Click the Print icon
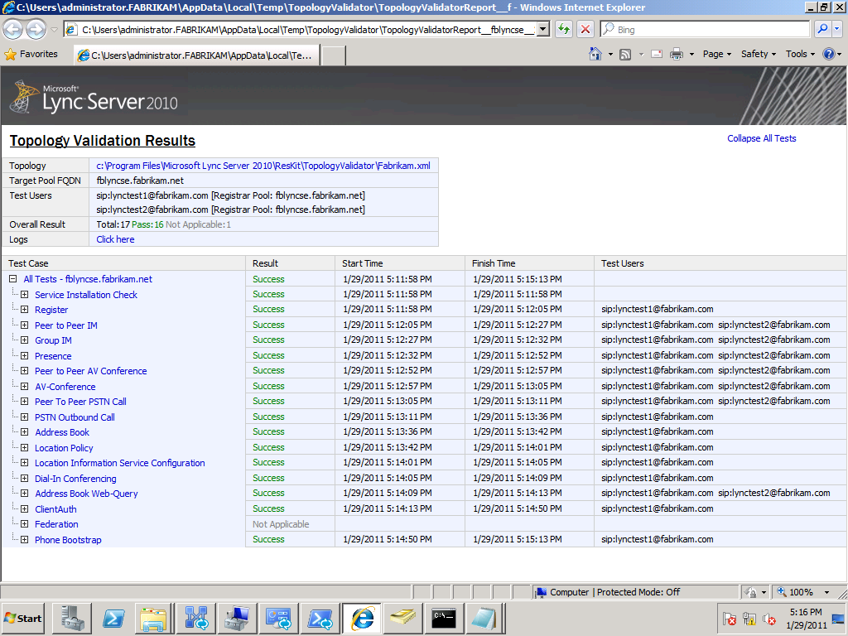Image resolution: width=848 pixels, height=636 pixels. [x=676, y=54]
